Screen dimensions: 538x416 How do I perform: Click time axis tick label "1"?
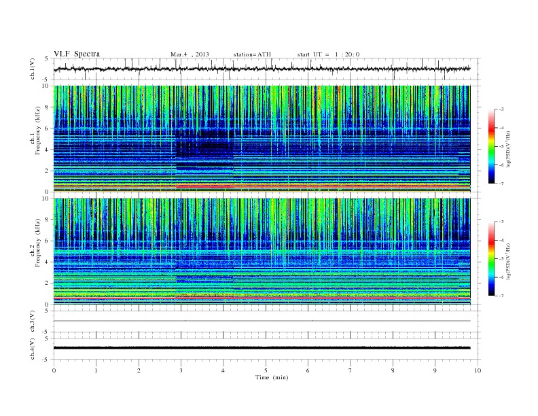pyautogui.click(x=96, y=370)
